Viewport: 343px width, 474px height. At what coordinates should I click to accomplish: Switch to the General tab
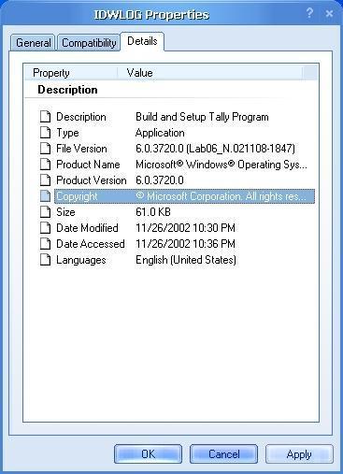[33, 43]
